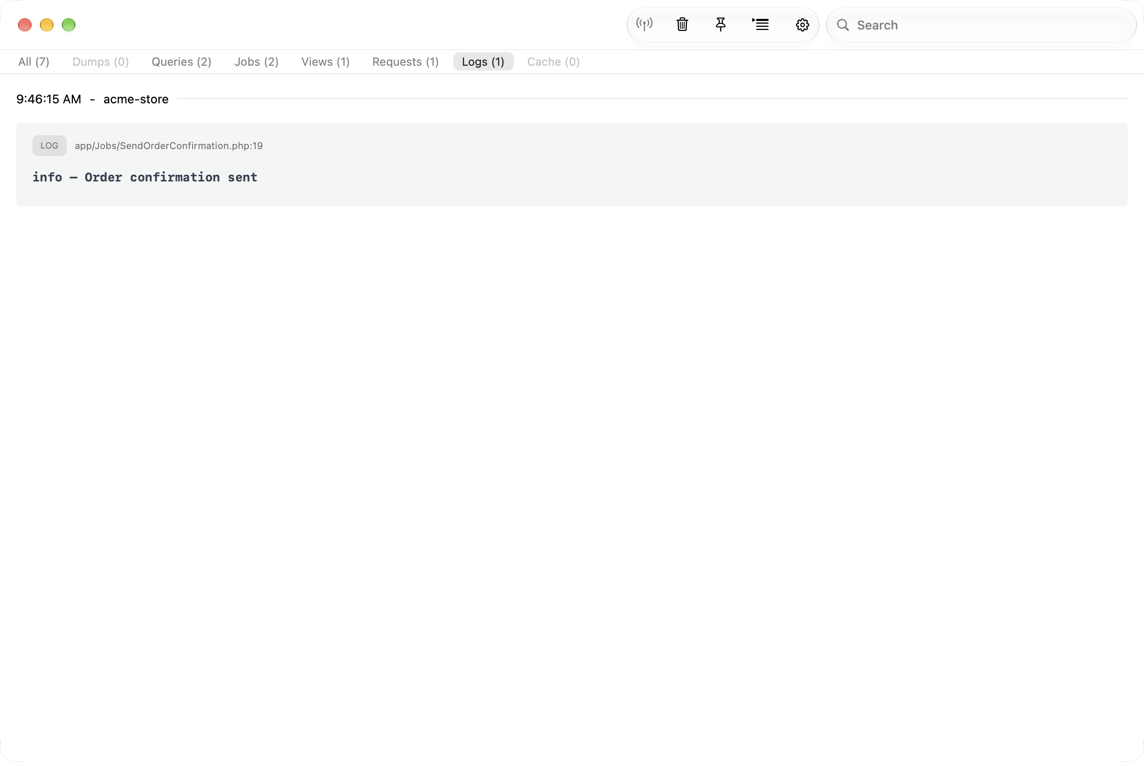The width and height of the screenshot is (1144, 762).
Task: Switch to the All (7) tab
Action: 33,62
